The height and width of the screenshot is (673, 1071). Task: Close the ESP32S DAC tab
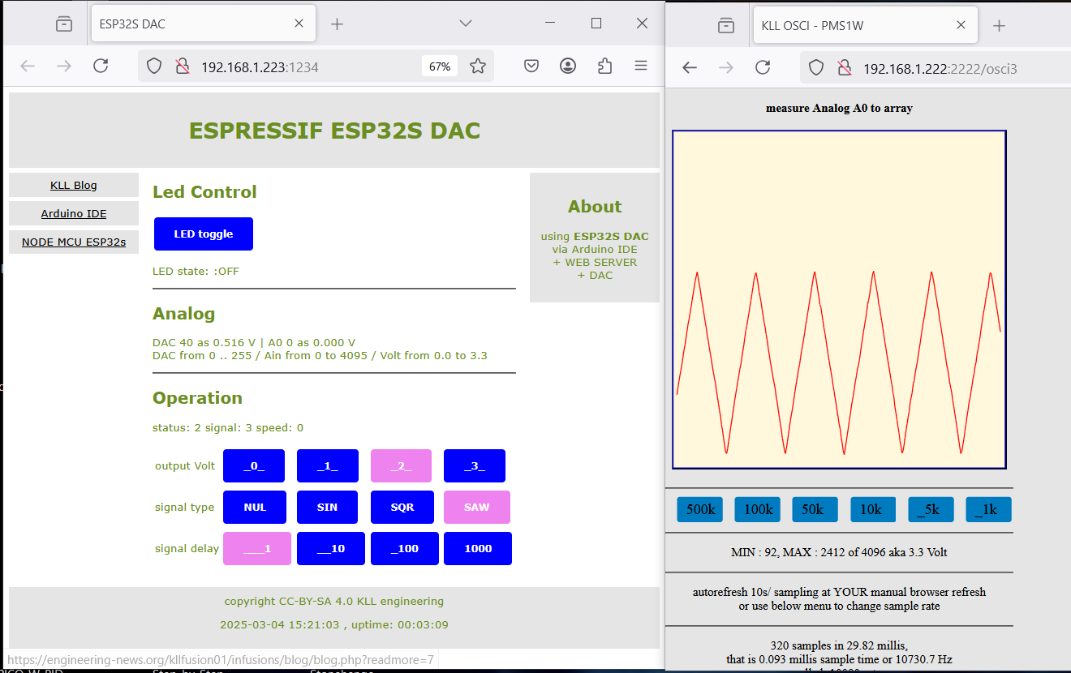(x=299, y=24)
